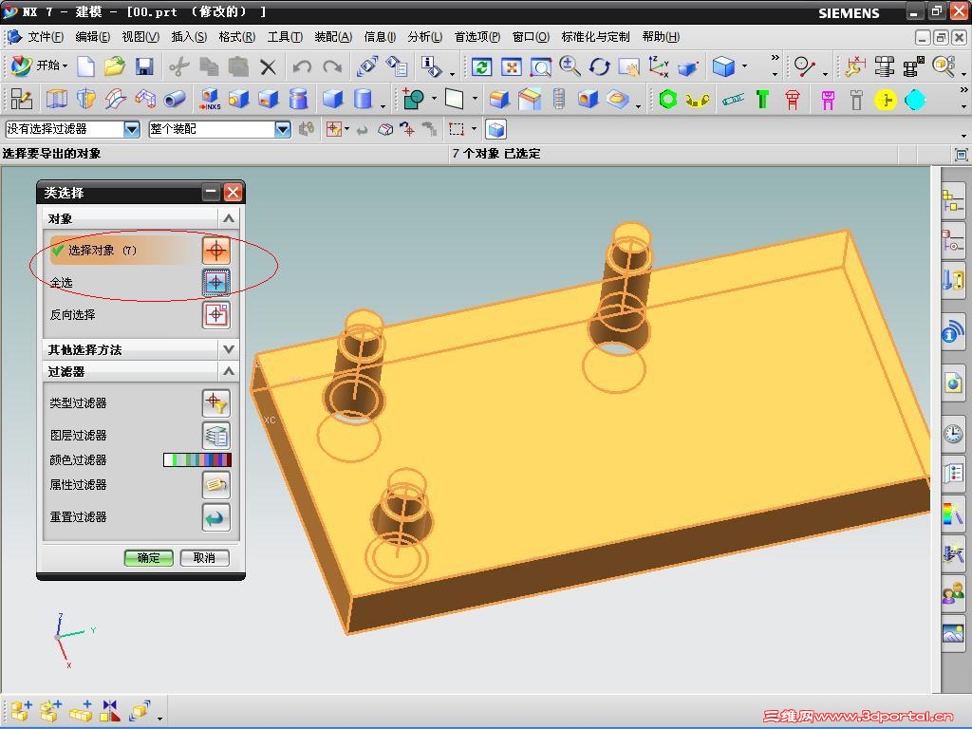
Task: Open the 帮助(H) menu
Action: click(661, 37)
